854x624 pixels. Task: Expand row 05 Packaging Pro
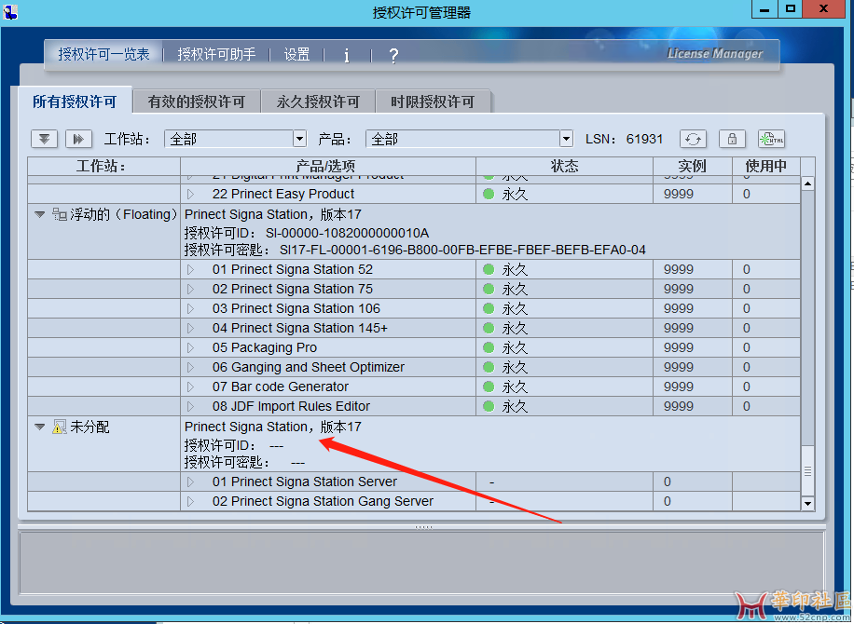pos(190,347)
